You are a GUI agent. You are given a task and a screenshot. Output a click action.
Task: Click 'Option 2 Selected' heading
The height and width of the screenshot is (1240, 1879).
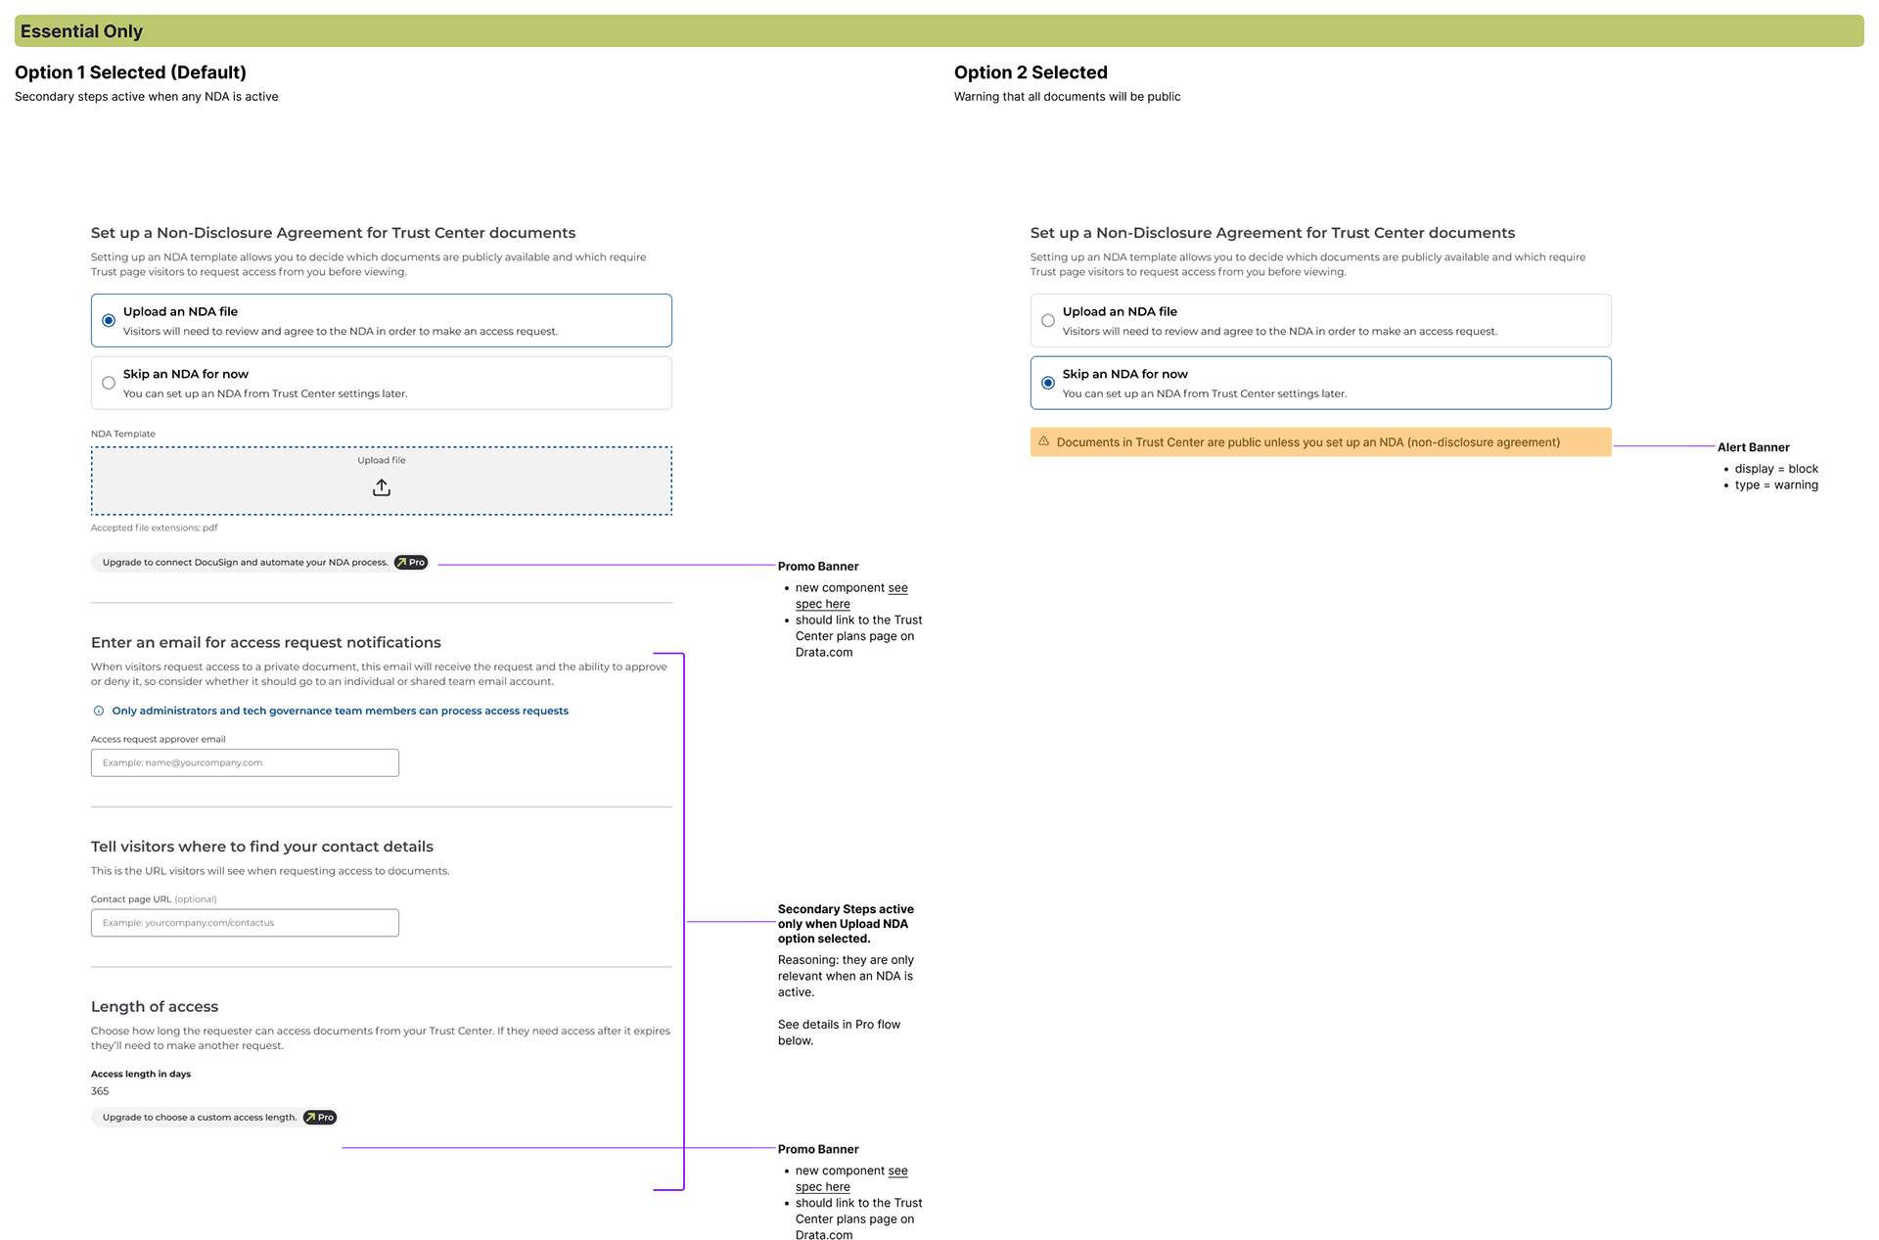tap(1031, 72)
